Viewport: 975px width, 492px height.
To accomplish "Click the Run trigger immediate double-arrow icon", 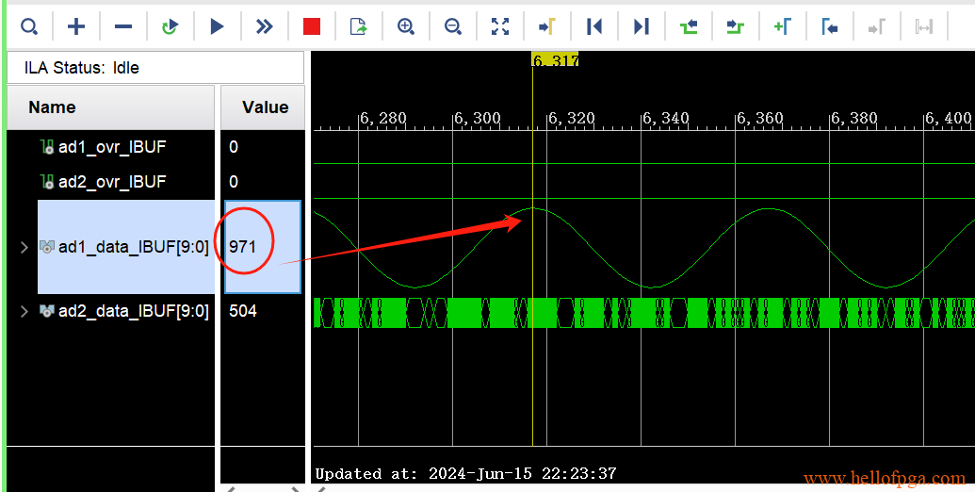I will 265,26.
